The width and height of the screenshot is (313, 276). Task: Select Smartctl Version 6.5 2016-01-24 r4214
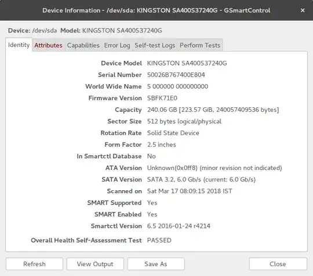[179, 226]
